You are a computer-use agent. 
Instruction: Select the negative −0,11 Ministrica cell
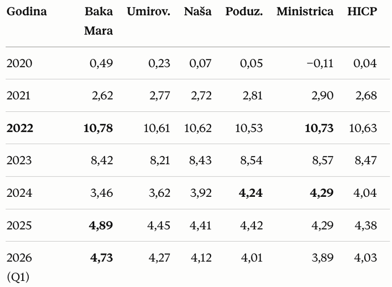click(319, 64)
